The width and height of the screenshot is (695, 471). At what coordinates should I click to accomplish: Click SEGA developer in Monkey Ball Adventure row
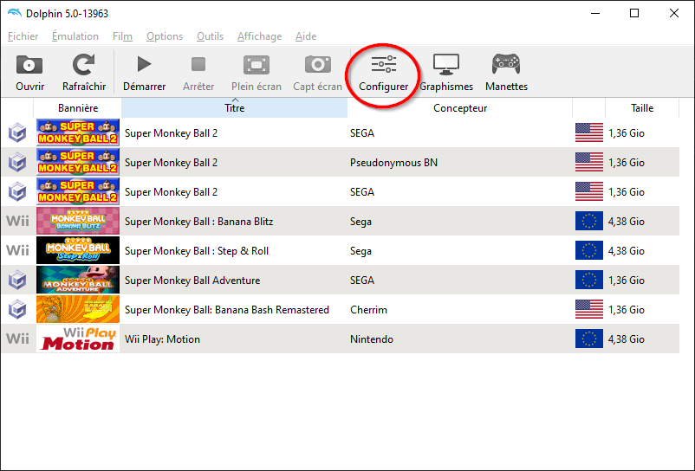361,281
